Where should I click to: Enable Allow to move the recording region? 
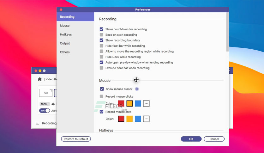point(101,52)
